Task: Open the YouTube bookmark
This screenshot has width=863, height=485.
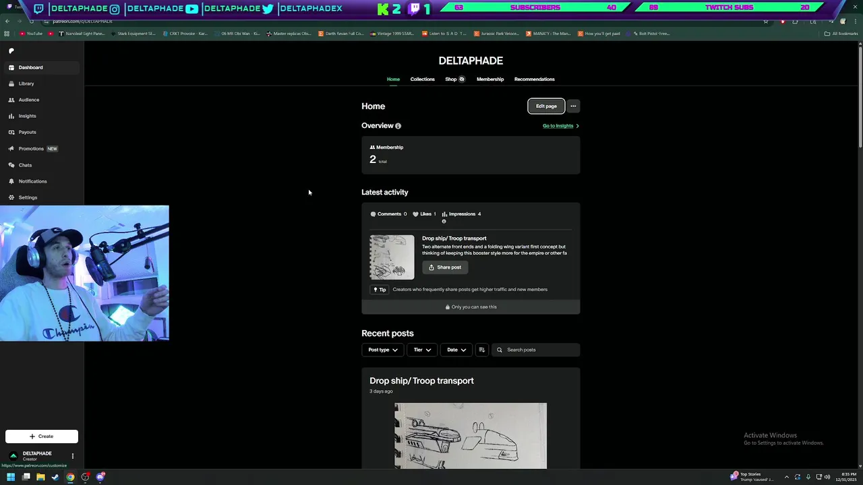Action: [x=30, y=34]
